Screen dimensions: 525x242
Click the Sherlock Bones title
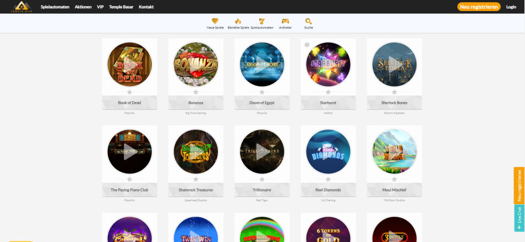click(x=395, y=103)
